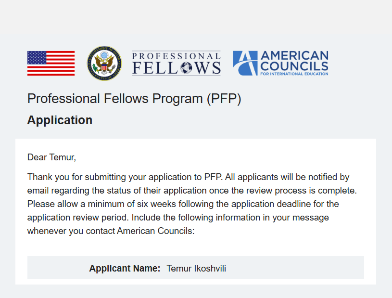Select the applicant name 'Temur Ikoshvili'
392x298 pixels.
pyautogui.click(x=196, y=268)
